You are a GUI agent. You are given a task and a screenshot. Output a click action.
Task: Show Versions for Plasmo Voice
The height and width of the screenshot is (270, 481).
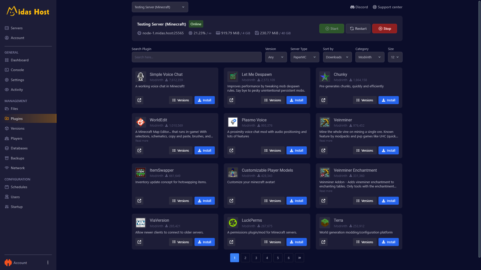tap(273, 150)
